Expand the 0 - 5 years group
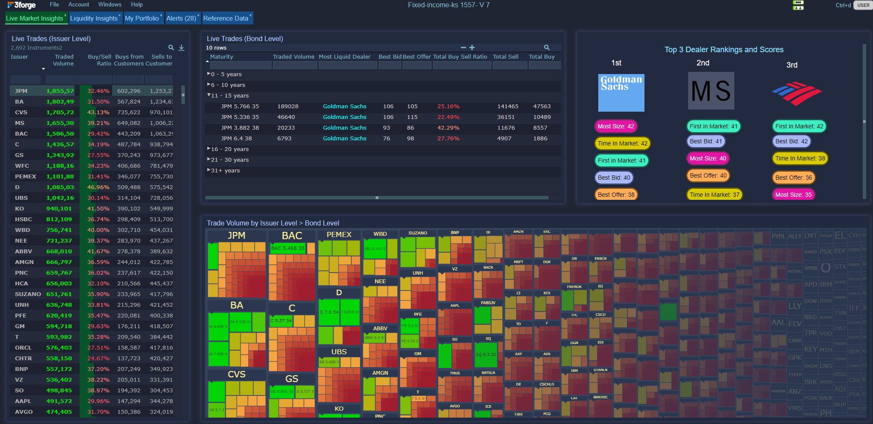 (x=208, y=74)
